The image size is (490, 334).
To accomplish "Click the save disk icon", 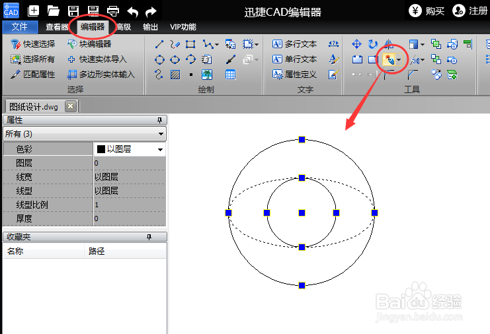I will pyautogui.click(x=73, y=11).
